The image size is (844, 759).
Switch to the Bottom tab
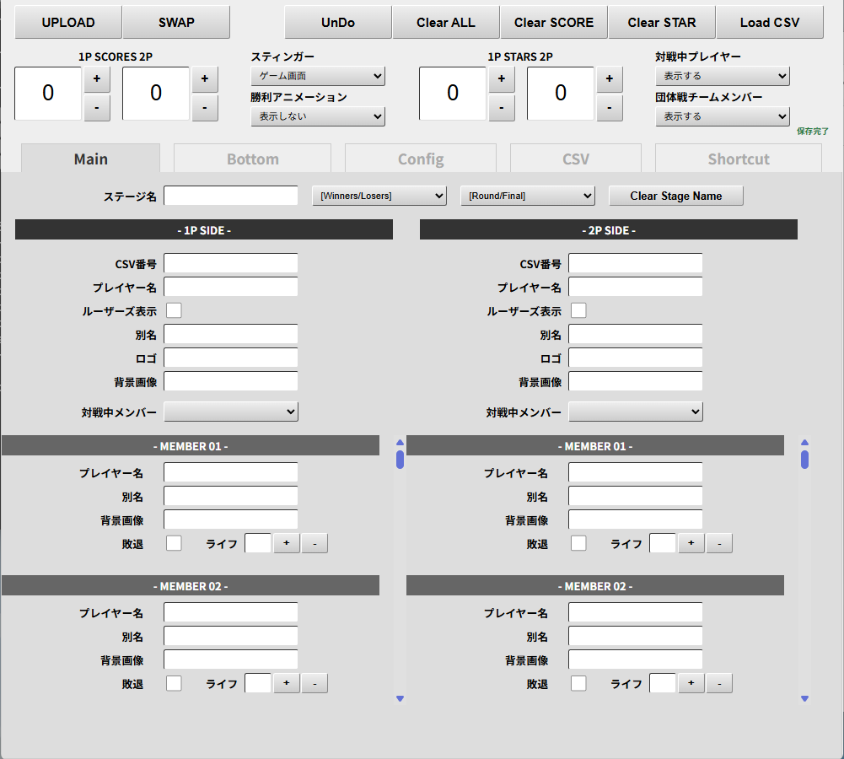click(252, 159)
